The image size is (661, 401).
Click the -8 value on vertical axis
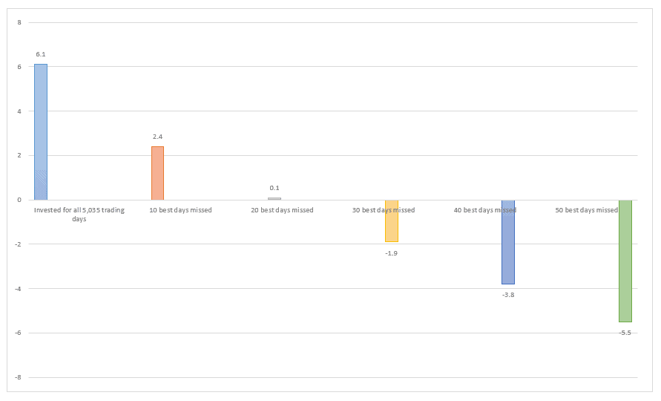(19, 377)
